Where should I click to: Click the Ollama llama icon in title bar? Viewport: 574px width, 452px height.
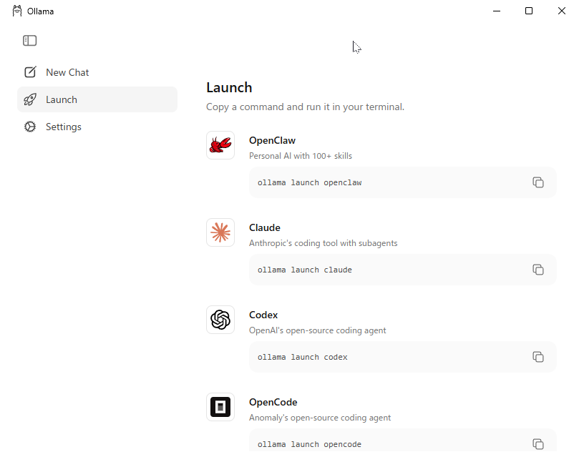(x=17, y=11)
